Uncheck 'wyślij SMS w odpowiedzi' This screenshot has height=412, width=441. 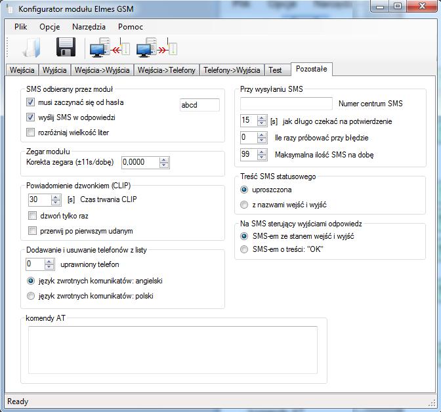(x=30, y=117)
